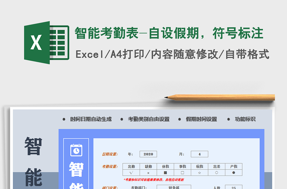
Task: Click the 考勤设置 label
Action: click(x=110, y=166)
